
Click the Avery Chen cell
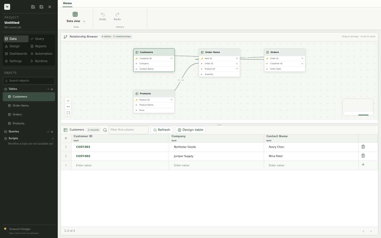click(x=311, y=147)
